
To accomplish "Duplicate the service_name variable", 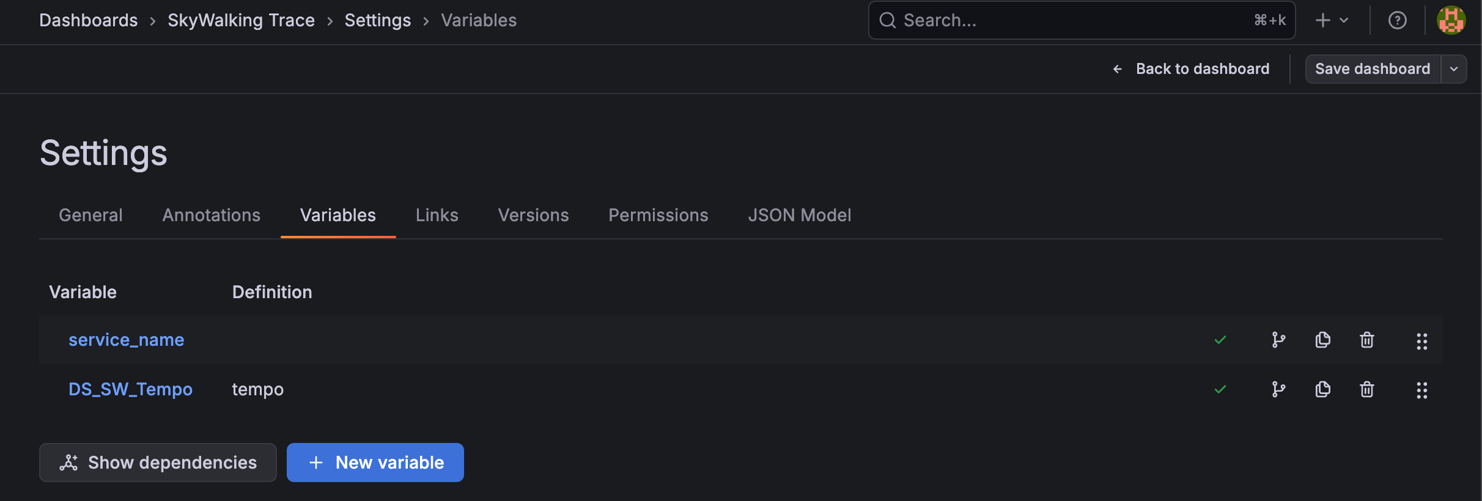I will [1322, 340].
